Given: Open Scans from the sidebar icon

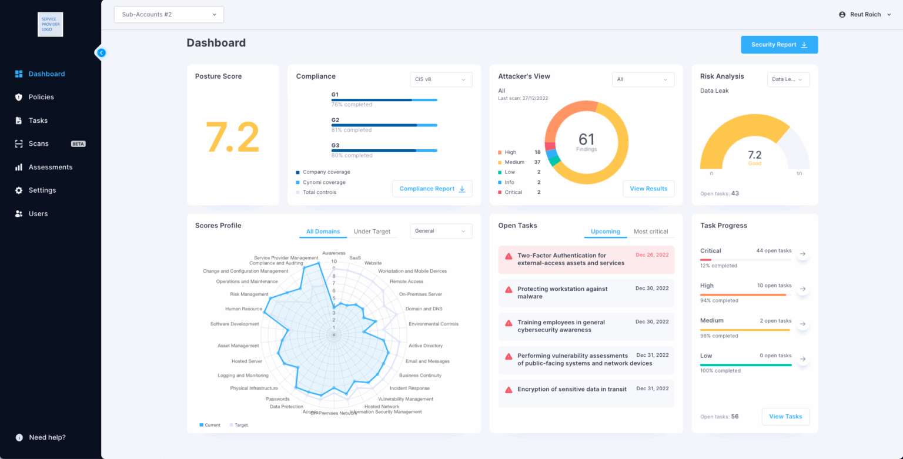Looking at the screenshot, I should (x=19, y=143).
